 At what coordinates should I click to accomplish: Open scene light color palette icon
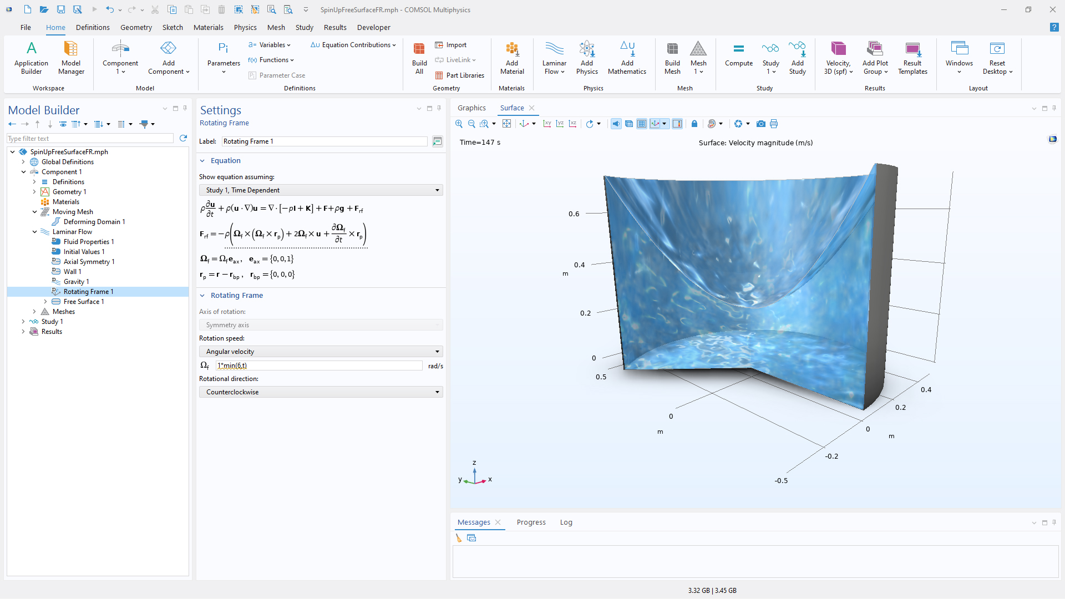click(712, 124)
